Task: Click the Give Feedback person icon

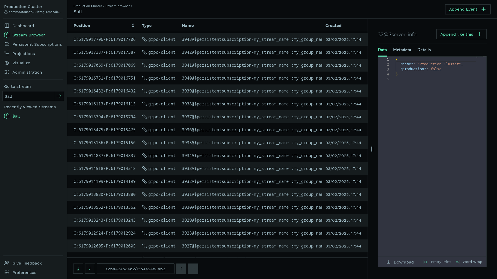Action: pyautogui.click(x=7, y=263)
